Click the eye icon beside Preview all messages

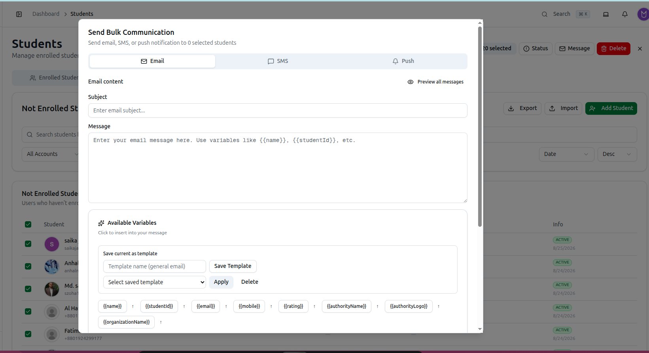tap(411, 82)
